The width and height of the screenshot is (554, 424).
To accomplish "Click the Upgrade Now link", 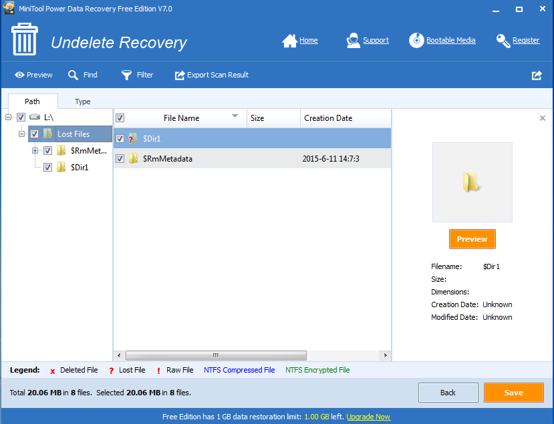I will coord(368,417).
